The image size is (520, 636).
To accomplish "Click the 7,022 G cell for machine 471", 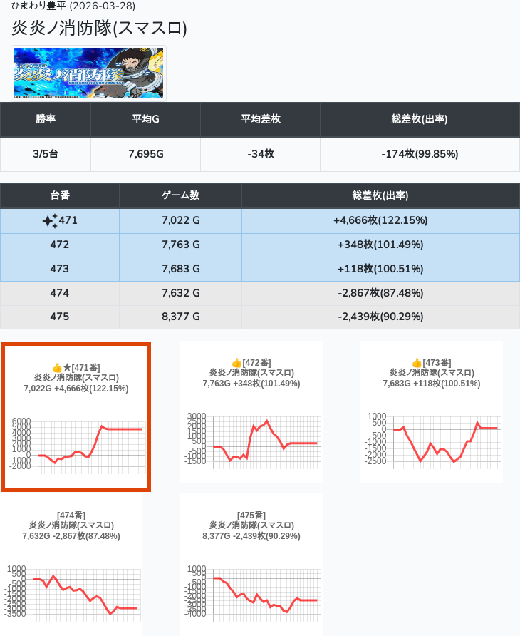I will (180, 221).
